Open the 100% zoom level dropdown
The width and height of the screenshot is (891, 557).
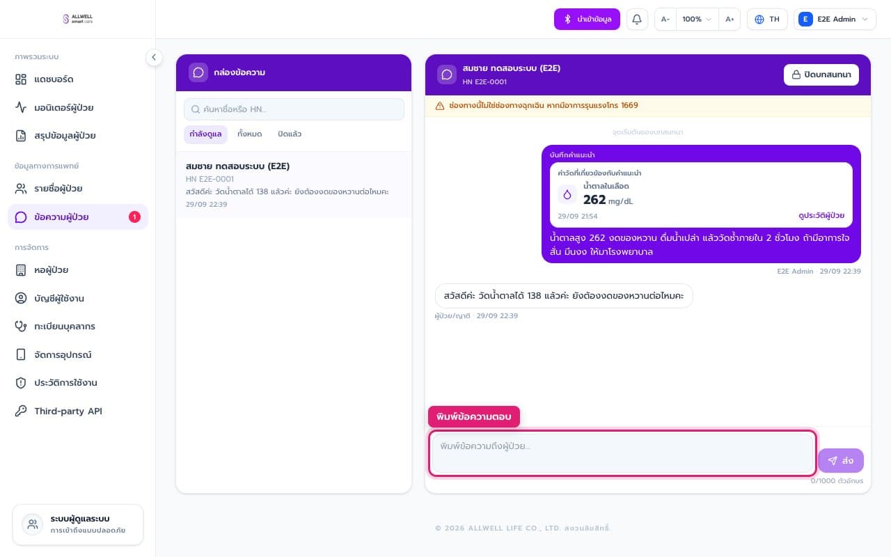(697, 19)
